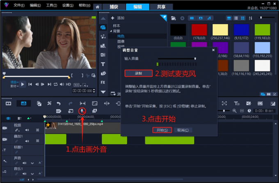Fit project in timeline window icon
Screen dimensions: 279x183
point(242,111)
